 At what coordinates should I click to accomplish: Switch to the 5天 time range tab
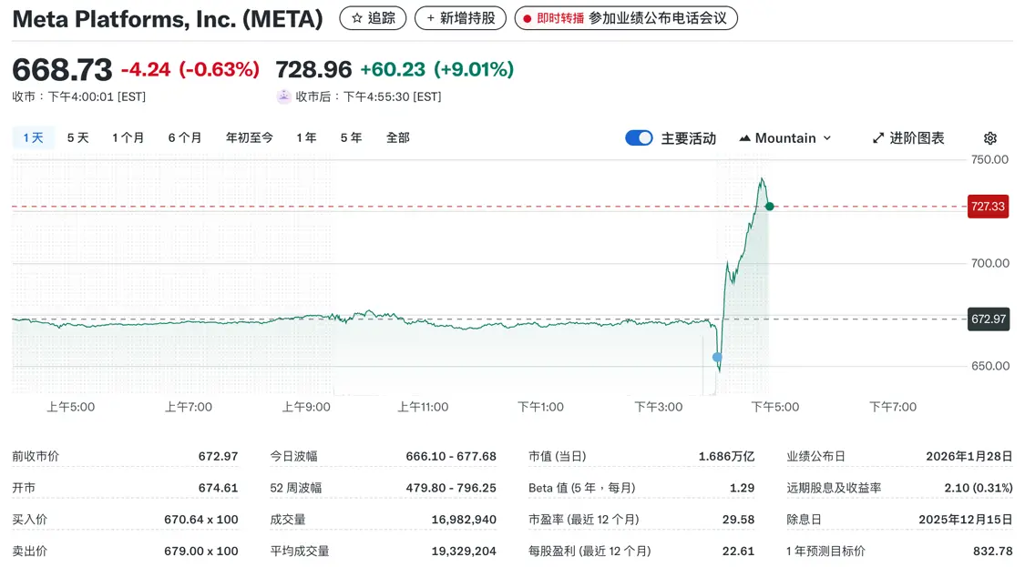(77, 137)
